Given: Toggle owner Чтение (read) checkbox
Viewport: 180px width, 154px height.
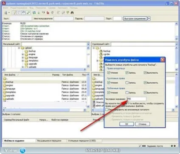Looking at the screenshot, I should coord(109,73).
